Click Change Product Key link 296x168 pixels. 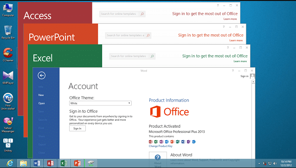(161, 146)
